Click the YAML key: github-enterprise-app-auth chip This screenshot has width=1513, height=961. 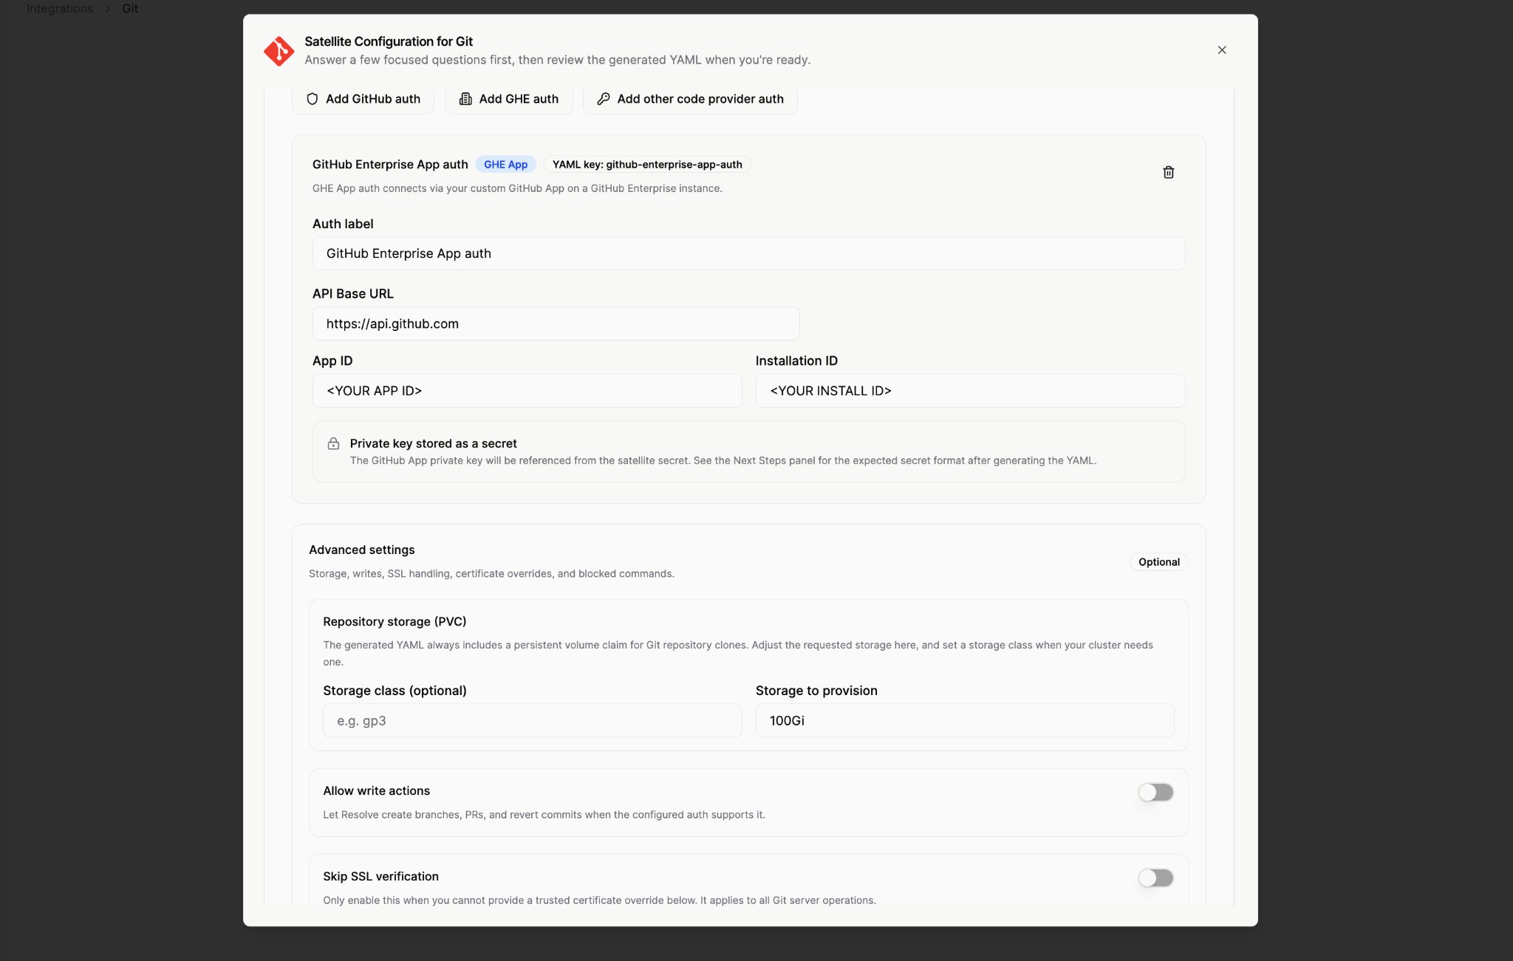click(647, 165)
